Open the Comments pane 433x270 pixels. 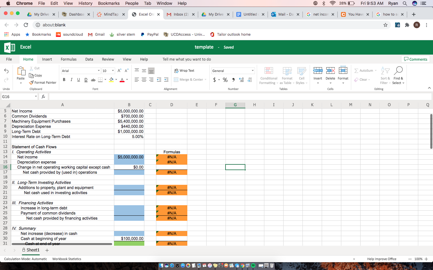pos(416,59)
